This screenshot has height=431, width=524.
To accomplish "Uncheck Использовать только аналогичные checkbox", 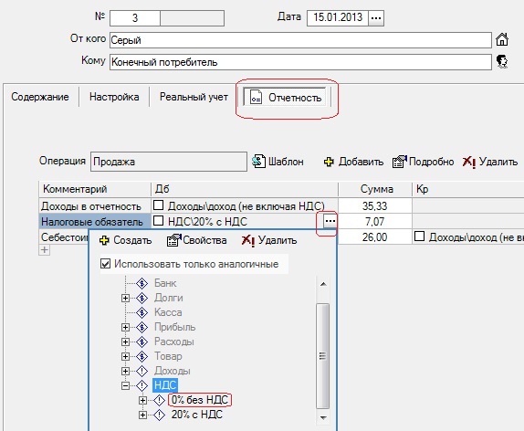I will 105,264.
